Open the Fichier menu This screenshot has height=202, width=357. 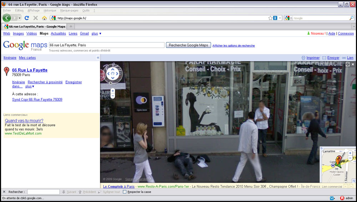(x=7, y=10)
